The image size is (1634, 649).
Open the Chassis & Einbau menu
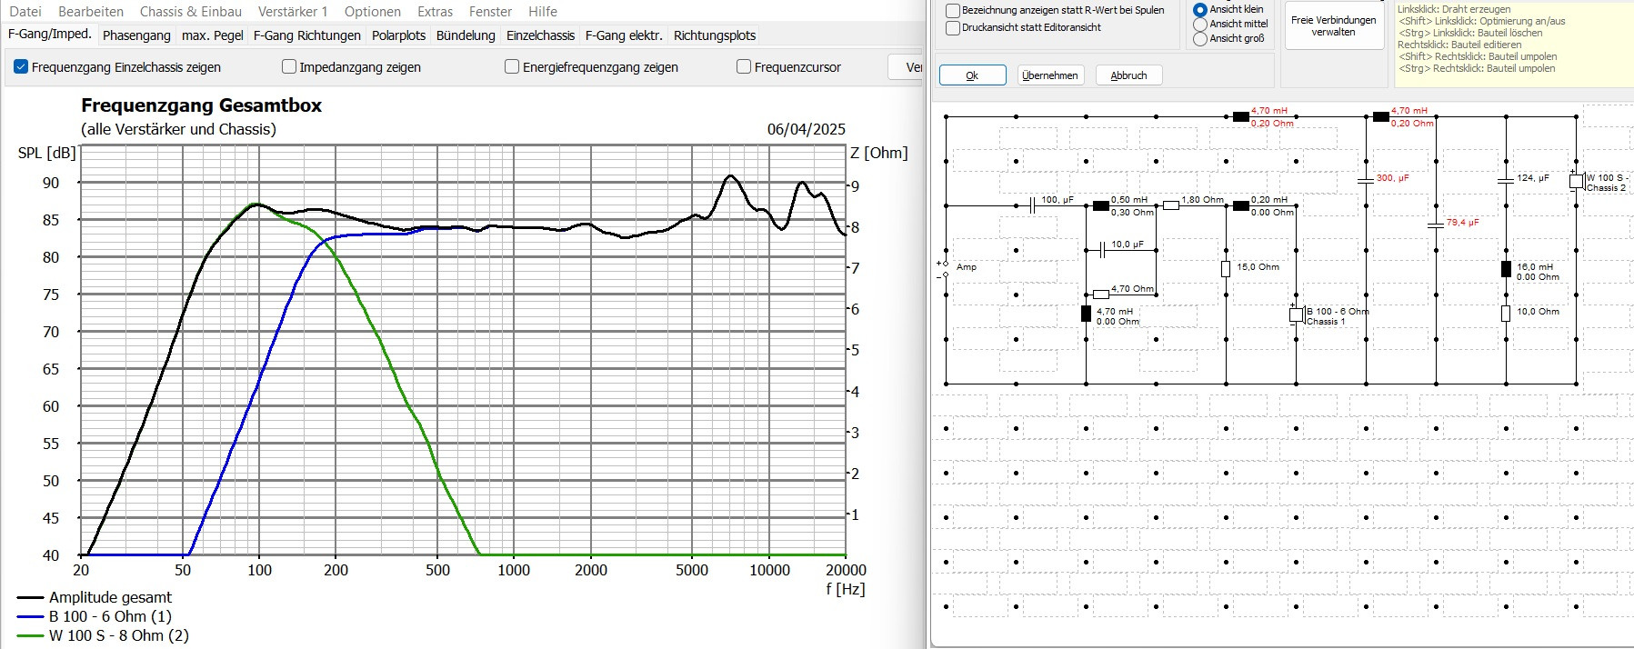(190, 12)
